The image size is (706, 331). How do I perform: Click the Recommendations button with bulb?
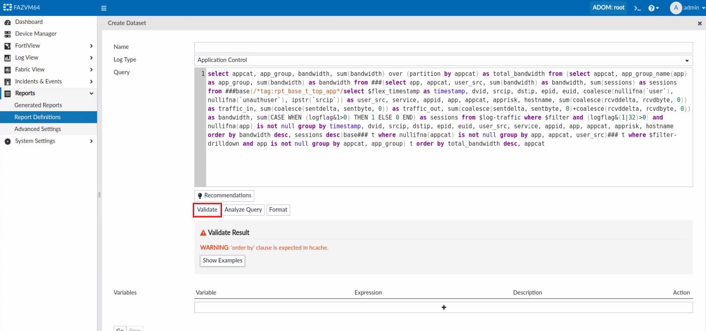[x=224, y=196]
